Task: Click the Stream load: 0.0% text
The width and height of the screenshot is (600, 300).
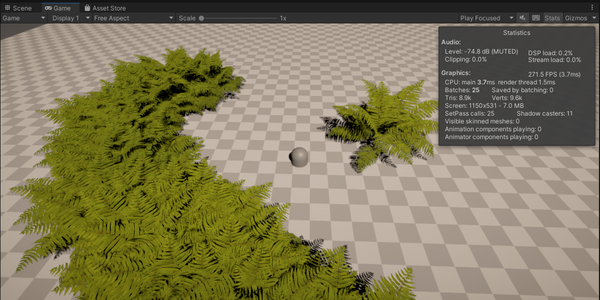Action: pyautogui.click(x=554, y=60)
